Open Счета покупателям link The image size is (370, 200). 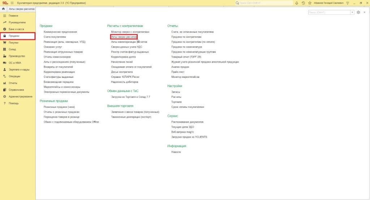pyautogui.click(x=55, y=37)
